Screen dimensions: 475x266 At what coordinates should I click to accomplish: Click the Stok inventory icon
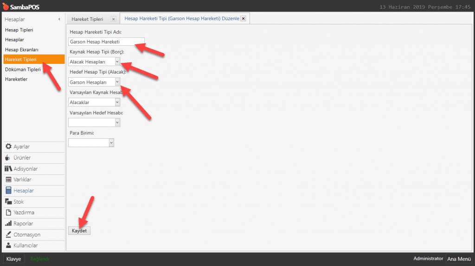point(8,202)
